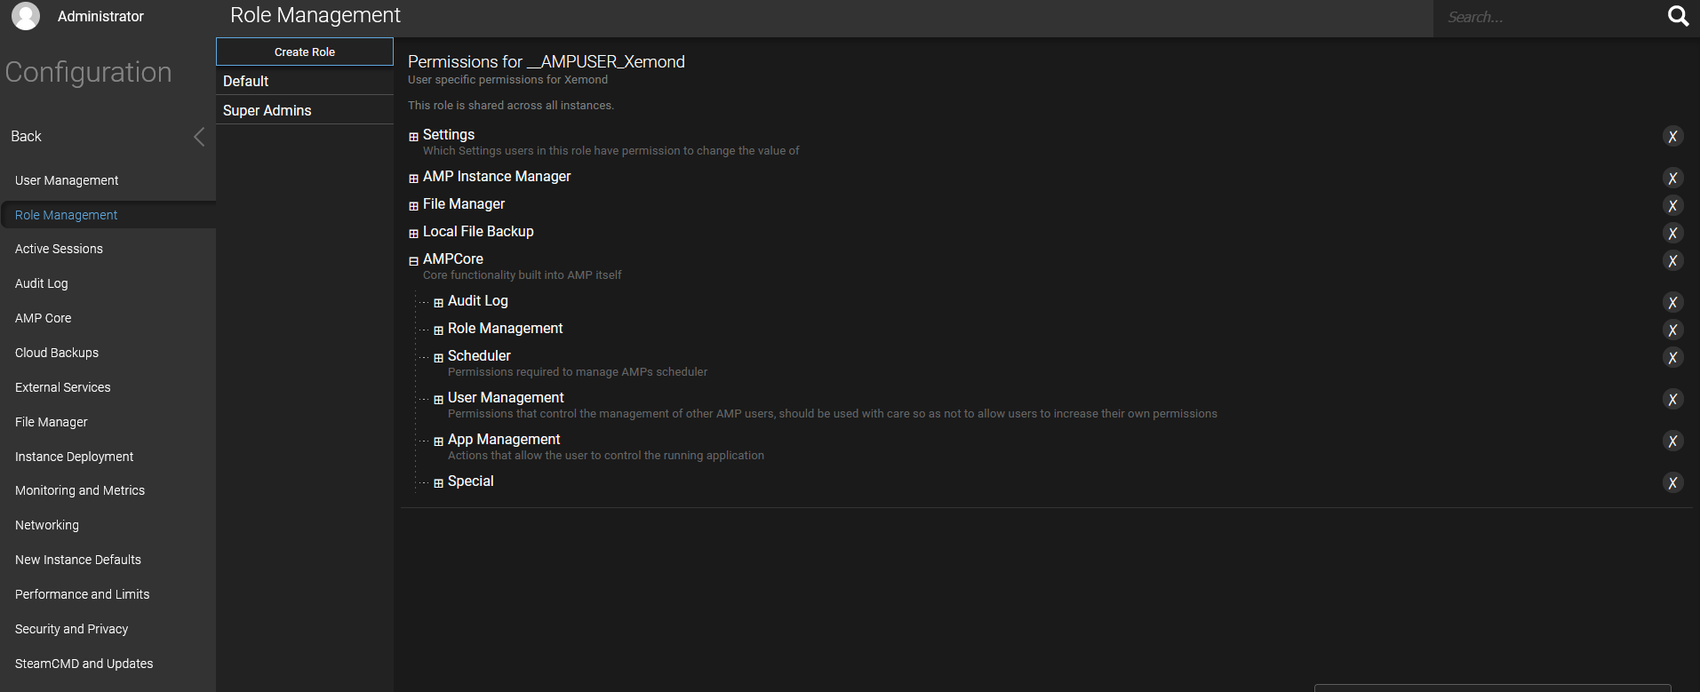Collapse the AMPCore node
Viewport: 1700px width, 692px height.
pyautogui.click(x=413, y=261)
